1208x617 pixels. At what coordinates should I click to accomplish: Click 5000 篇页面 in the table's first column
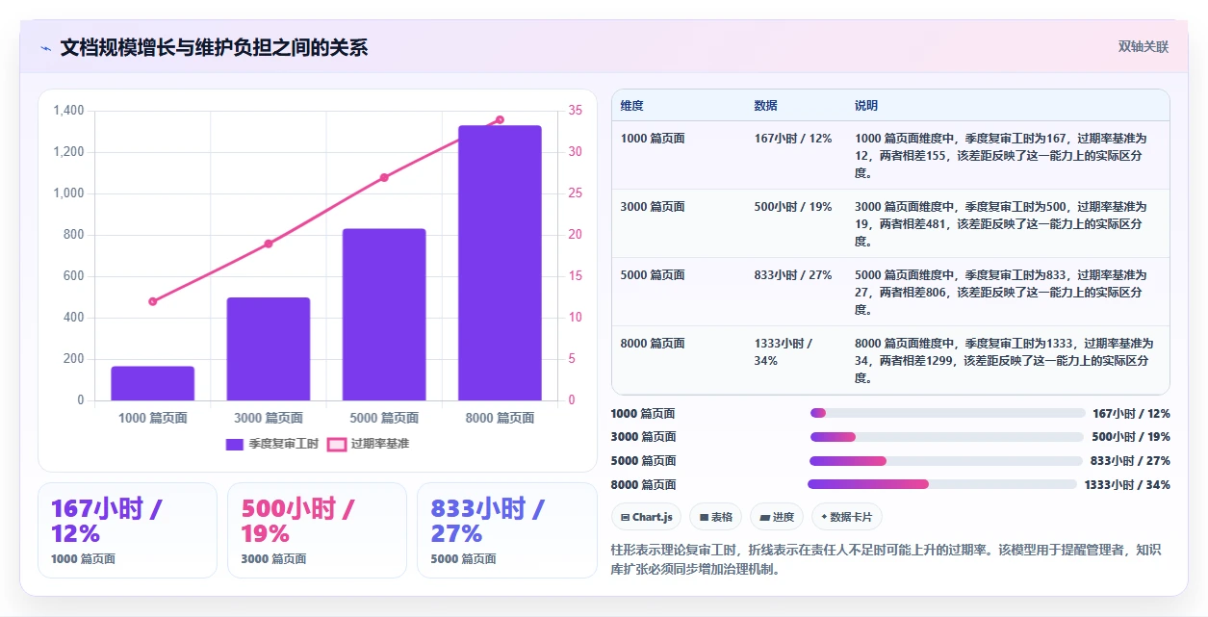[653, 275]
